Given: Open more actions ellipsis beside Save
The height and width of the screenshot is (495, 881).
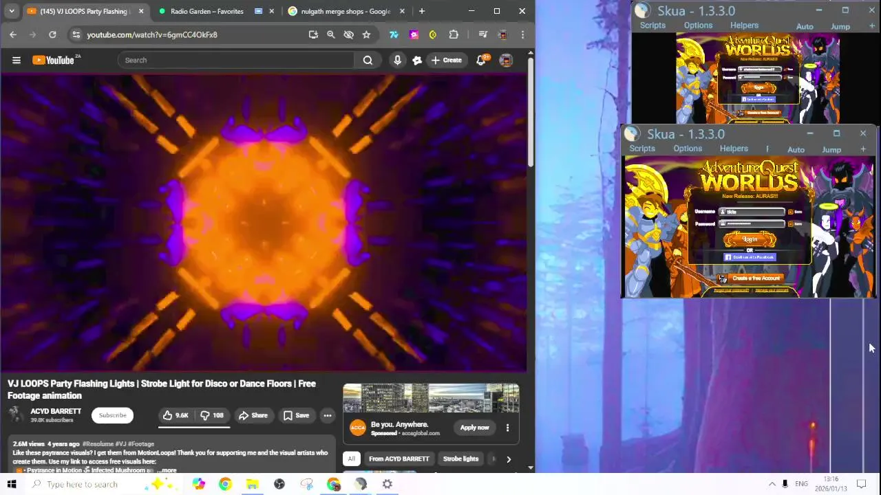Looking at the screenshot, I should 328,415.
